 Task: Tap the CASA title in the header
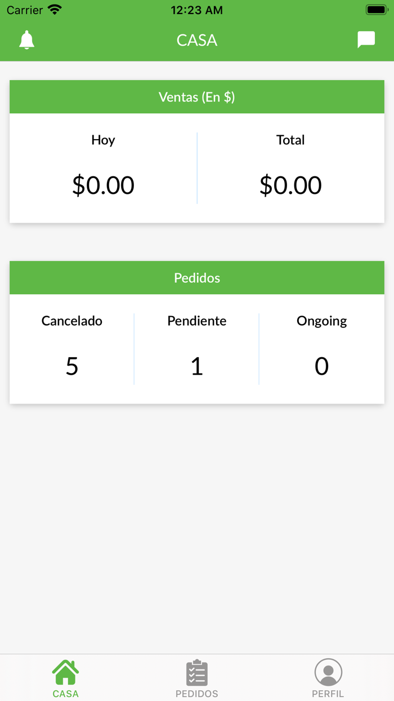click(196, 40)
